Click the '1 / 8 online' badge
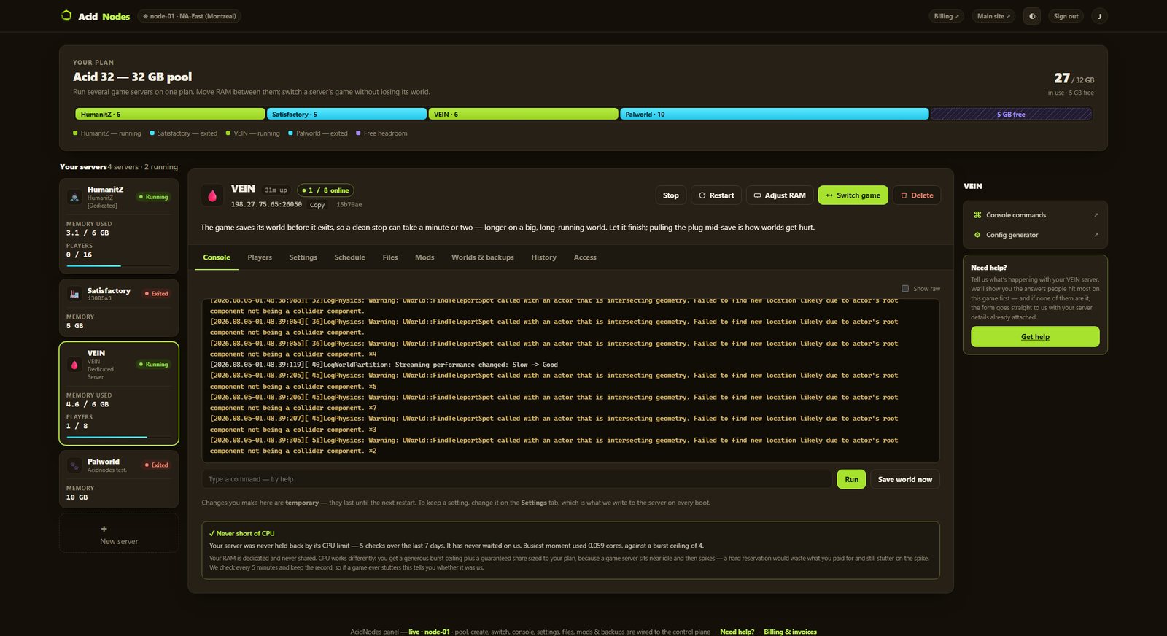1167x636 pixels. pos(325,190)
